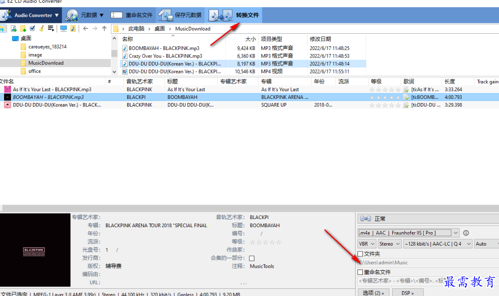The image size is (499, 296).
Task: Click the folder tree scroll down arrow
Action: pyautogui.click(x=114, y=72)
